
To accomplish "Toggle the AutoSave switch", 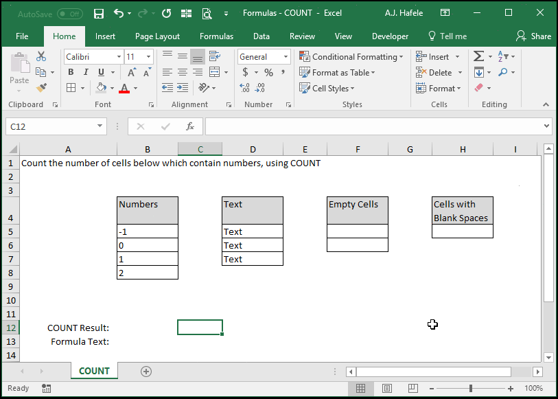I will click(x=70, y=14).
